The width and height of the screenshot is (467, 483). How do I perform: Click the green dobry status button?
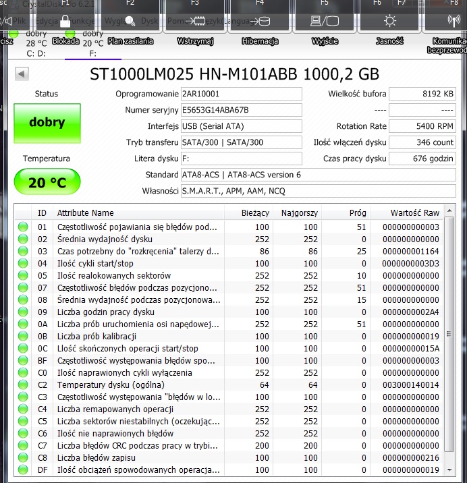point(47,123)
